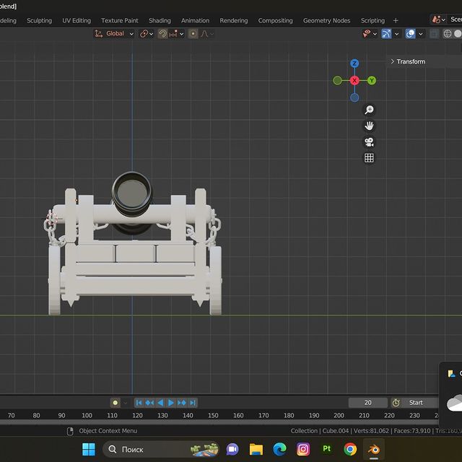The height and width of the screenshot is (462, 462).
Task: Open Microsoft Edge from the taskbar
Action: (x=279, y=450)
